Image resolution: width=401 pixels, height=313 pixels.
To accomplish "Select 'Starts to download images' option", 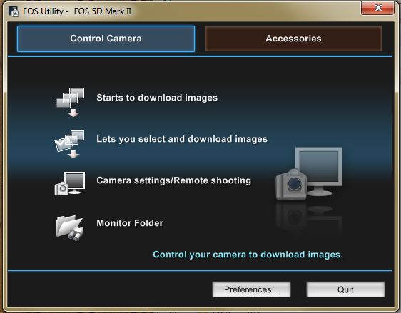I will click(157, 98).
